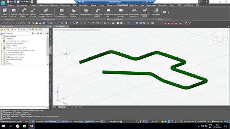The image size is (230, 129).
Task: Open the Мои объекты combo box
Action: coord(15,33)
